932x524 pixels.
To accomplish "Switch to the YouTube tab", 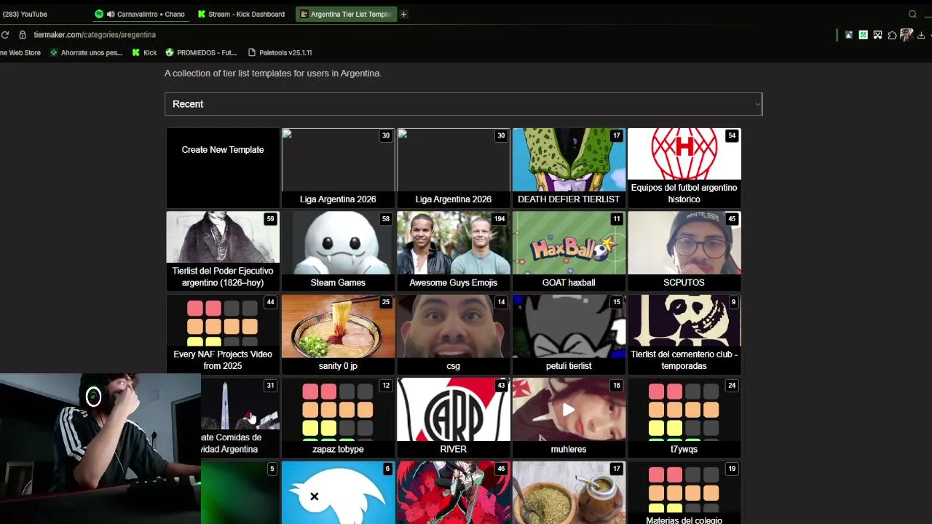I will [x=25, y=14].
